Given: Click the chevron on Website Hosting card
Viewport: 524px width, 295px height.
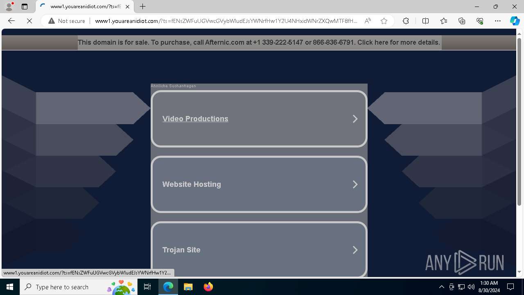Looking at the screenshot, I should [355, 184].
